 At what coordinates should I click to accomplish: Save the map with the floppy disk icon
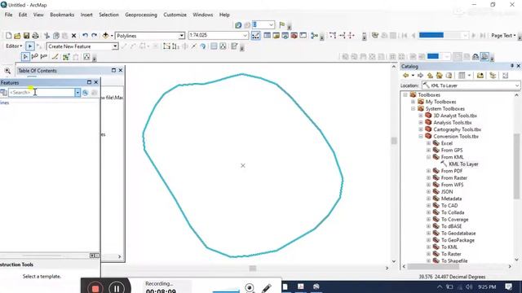(26, 36)
